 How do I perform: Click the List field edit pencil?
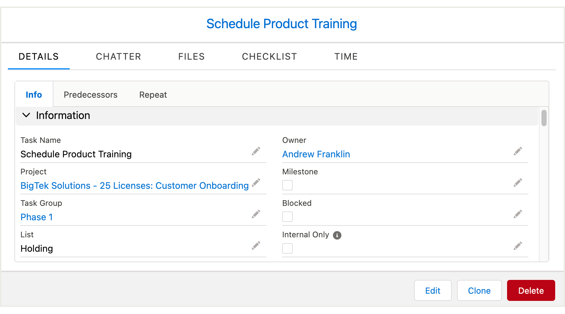coord(256,245)
